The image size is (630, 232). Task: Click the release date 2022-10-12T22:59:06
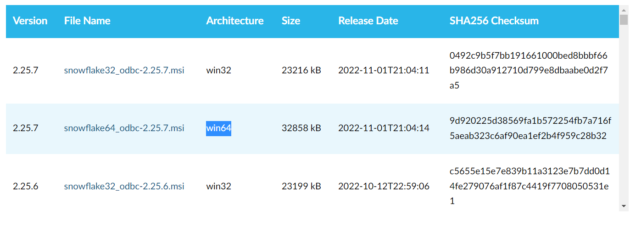tap(384, 186)
